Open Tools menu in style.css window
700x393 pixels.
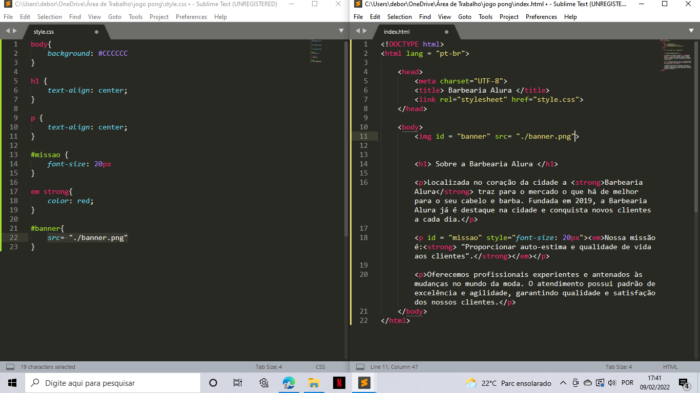point(135,16)
